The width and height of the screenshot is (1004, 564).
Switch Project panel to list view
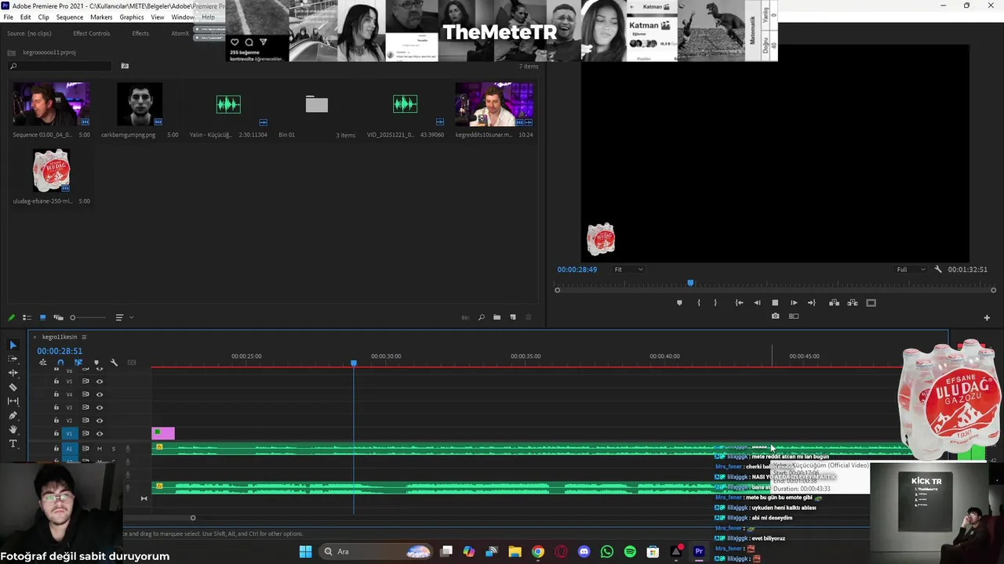coord(27,317)
